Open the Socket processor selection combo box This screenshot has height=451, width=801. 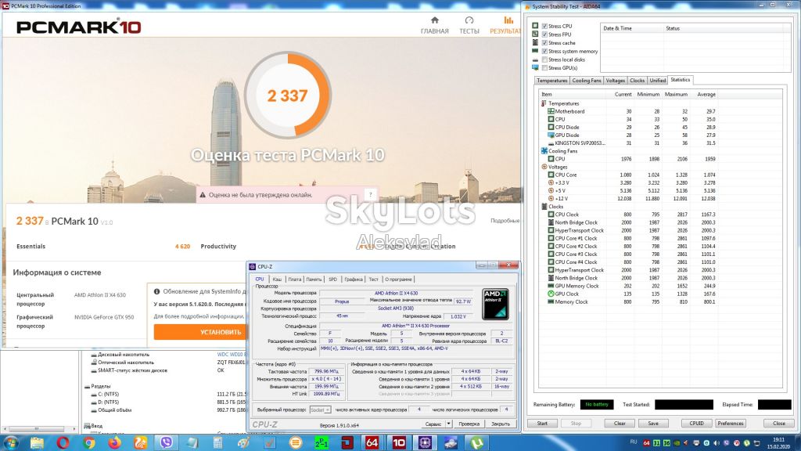(x=320, y=410)
